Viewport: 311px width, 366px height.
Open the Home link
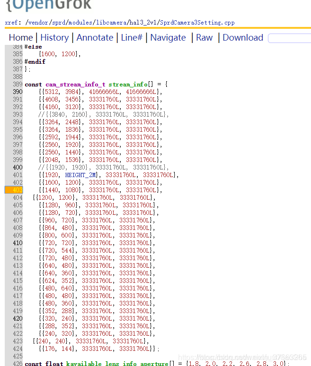[21, 38]
